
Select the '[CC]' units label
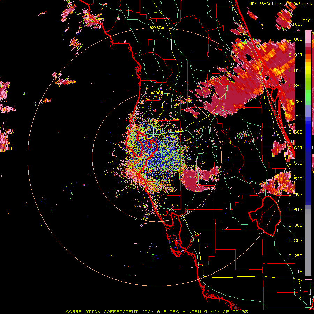click(x=298, y=24)
